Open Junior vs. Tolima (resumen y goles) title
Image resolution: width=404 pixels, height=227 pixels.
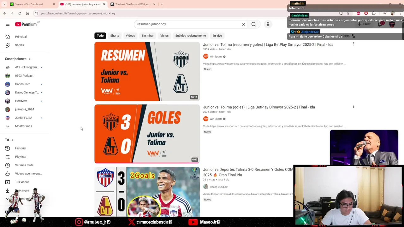click(268, 44)
